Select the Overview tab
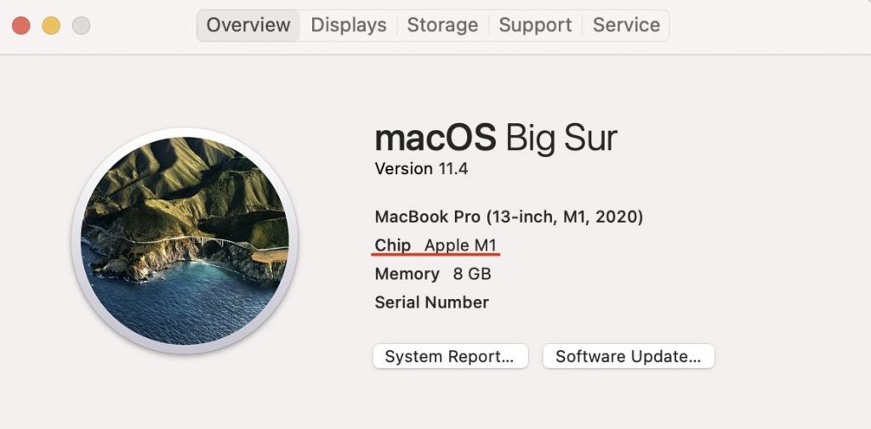871x429 pixels. click(249, 25)
